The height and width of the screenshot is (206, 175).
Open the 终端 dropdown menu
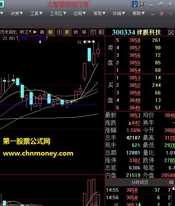pos(119,13)
